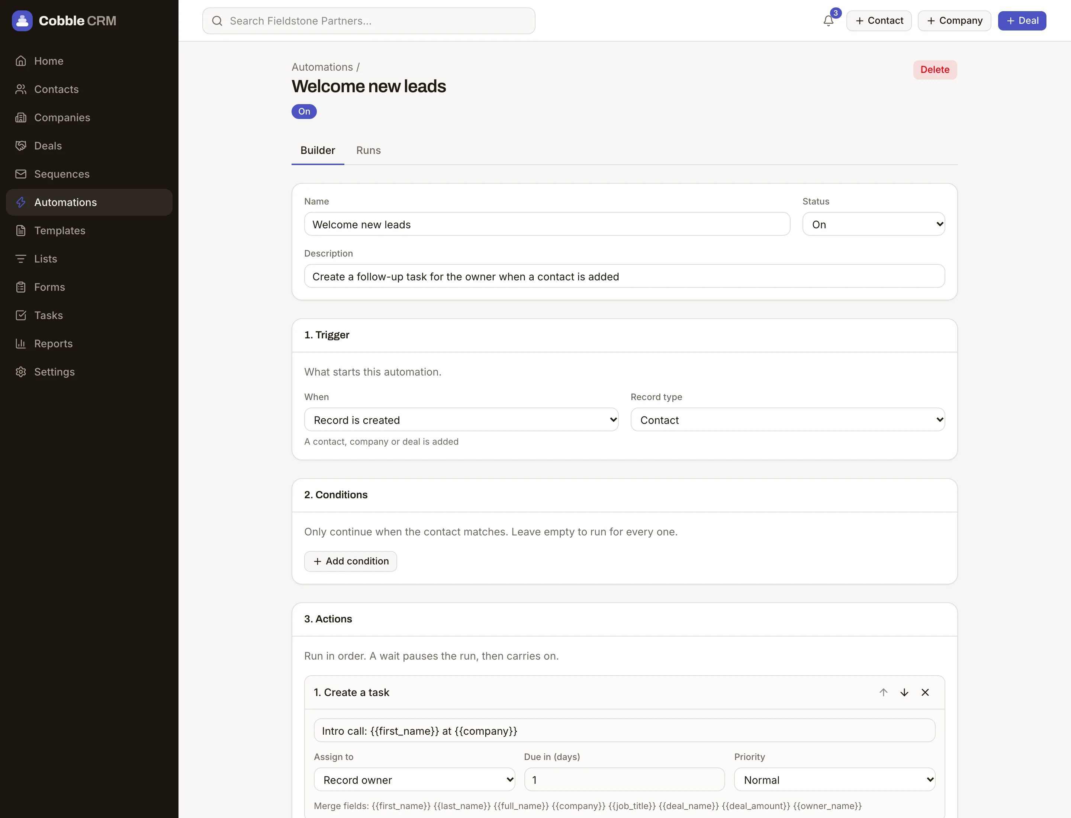The height and width of the screenshot is (818, 1071).
Task: Click the Due in (days) field
Action: click(x=624, y=780)
